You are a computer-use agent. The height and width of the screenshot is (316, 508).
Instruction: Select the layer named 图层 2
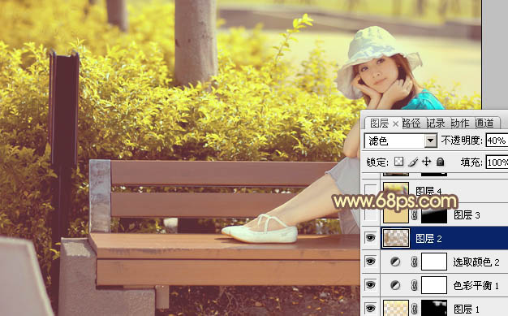428,239
